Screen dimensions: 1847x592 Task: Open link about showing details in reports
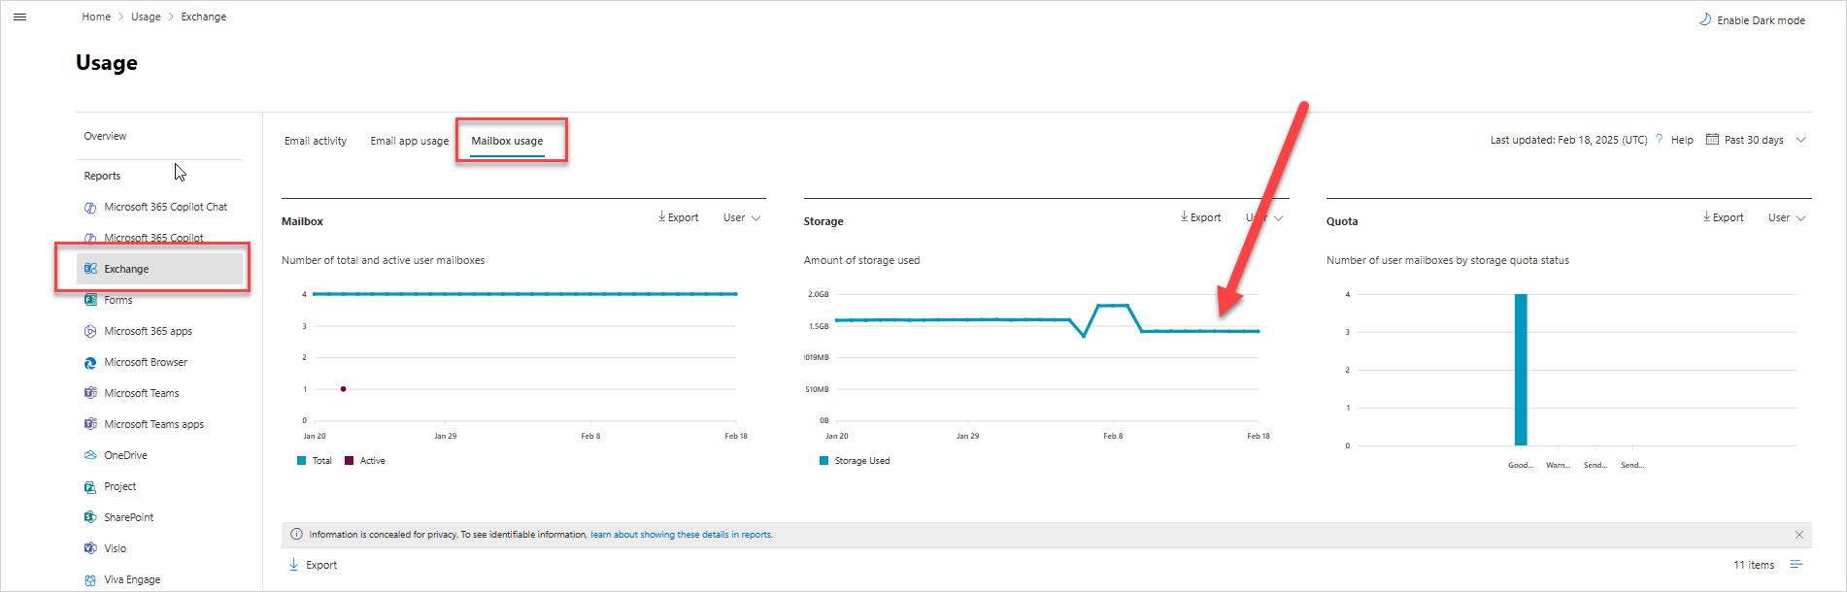pyautogui.click(x=681, y=535)
